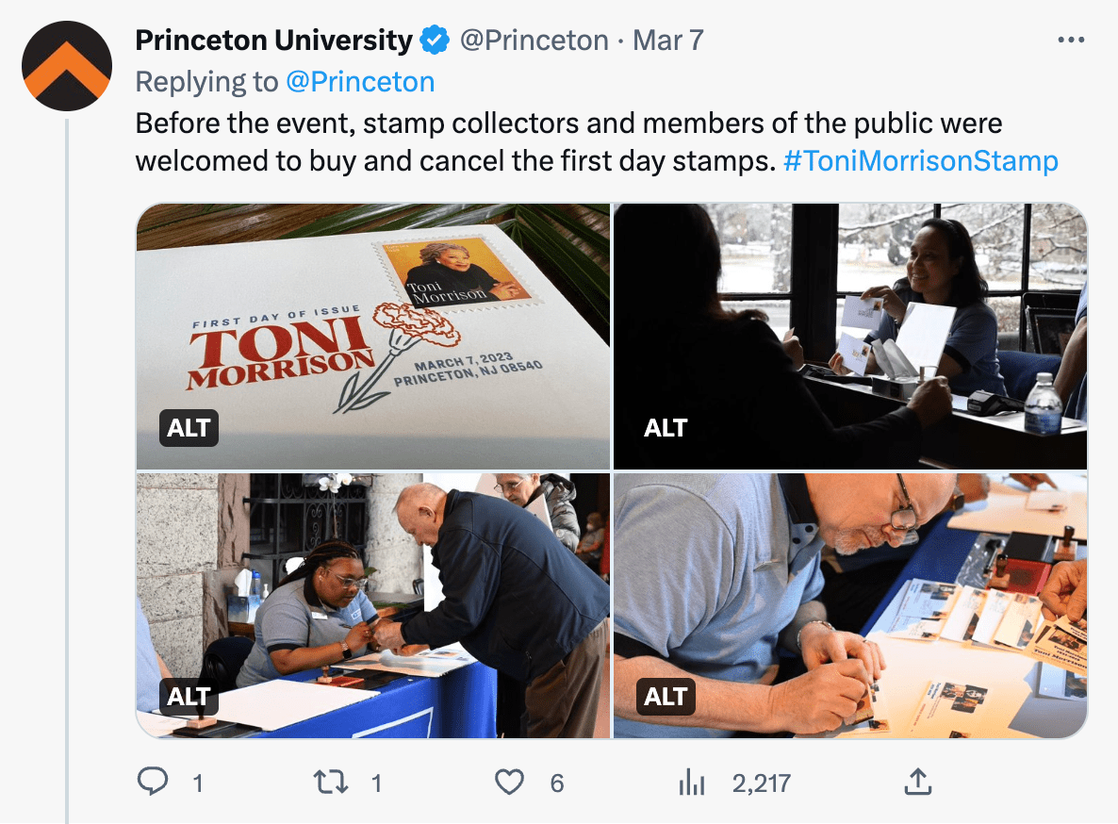The width and height of the screenshot is (1118, 824).
Task: Open the Mar 7 tweet timestamp
Action: coord(667,41)
